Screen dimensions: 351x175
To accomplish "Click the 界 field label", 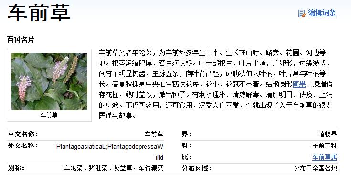I will (x=187, y=134).
